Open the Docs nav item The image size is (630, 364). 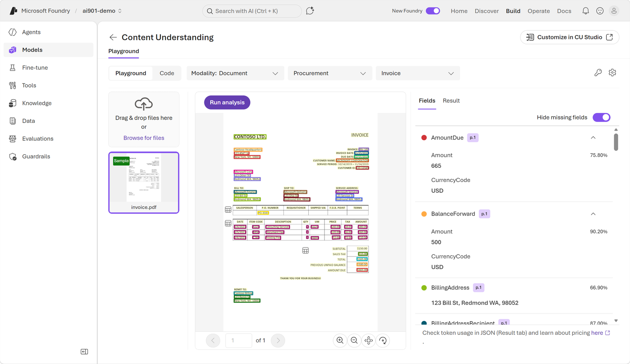click(564, 11)
